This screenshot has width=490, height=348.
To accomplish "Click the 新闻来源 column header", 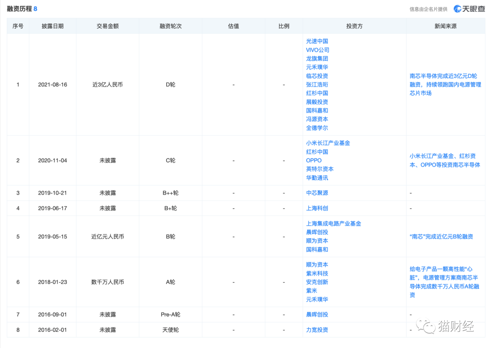I will click(x=446, y=26).
